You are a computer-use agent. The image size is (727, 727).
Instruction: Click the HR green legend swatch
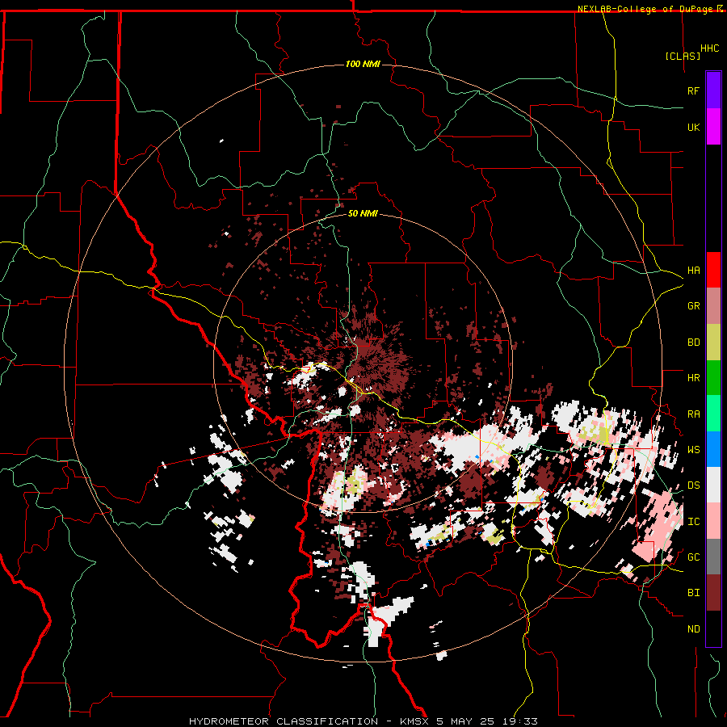(x=713, y=378)
